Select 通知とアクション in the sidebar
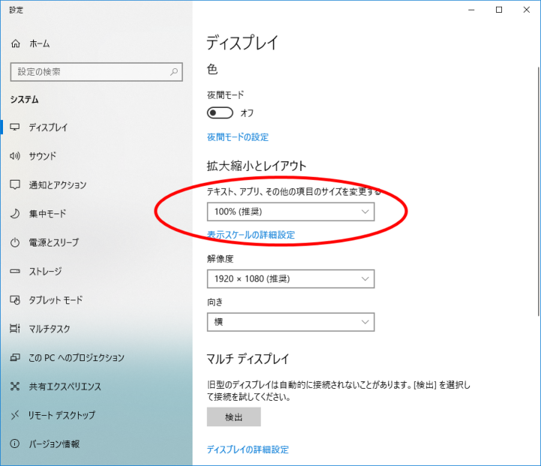Viewport: 541px width, 466px height. 96,185
